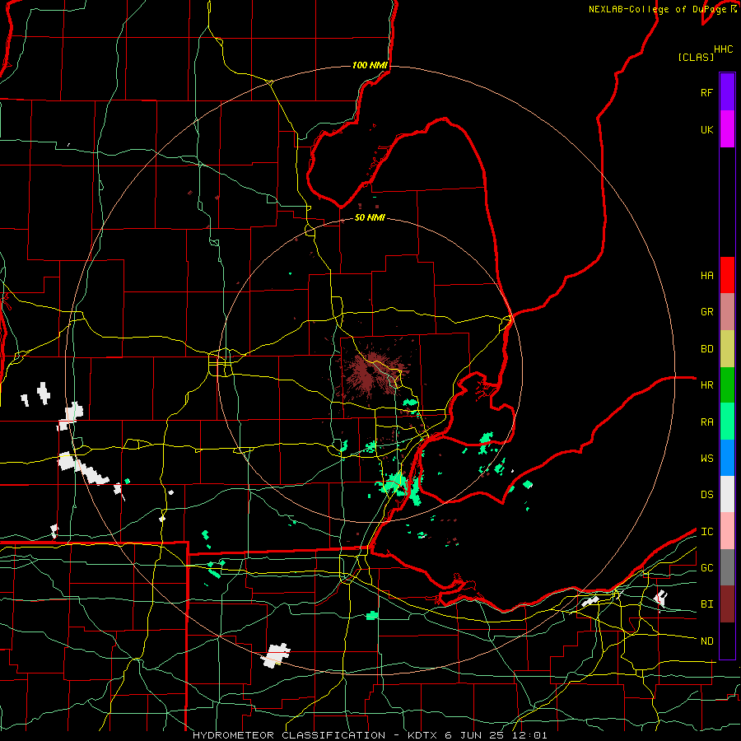The height and width of the screenshot is (741, 741).
Task: Click the Hydrometeor Classification KDTX timestamp caption
Action: coord(370,735)
